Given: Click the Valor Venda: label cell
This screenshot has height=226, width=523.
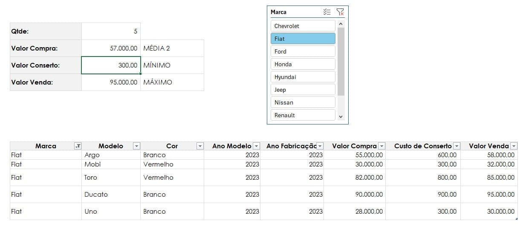Looking at the screenshot, I should tap(46, 82).
